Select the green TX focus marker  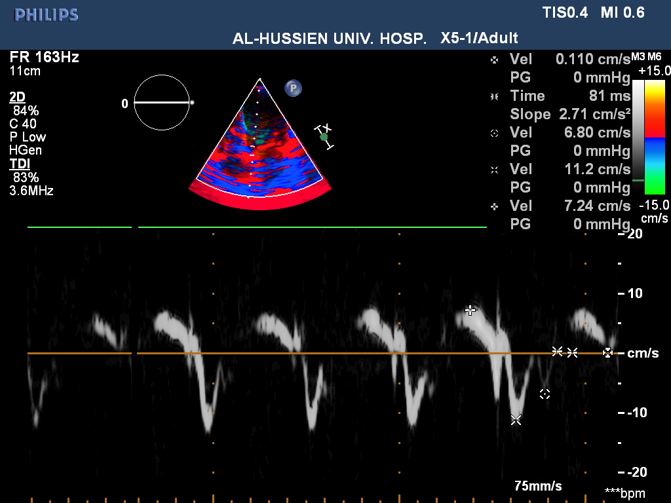point(324,137)
